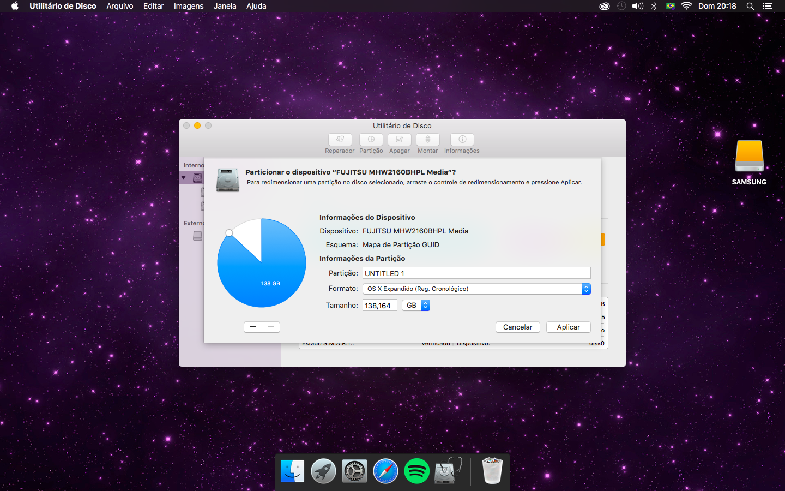
Task: Click the Partição name field UNTITLED 1
Action: pos(476,273)
